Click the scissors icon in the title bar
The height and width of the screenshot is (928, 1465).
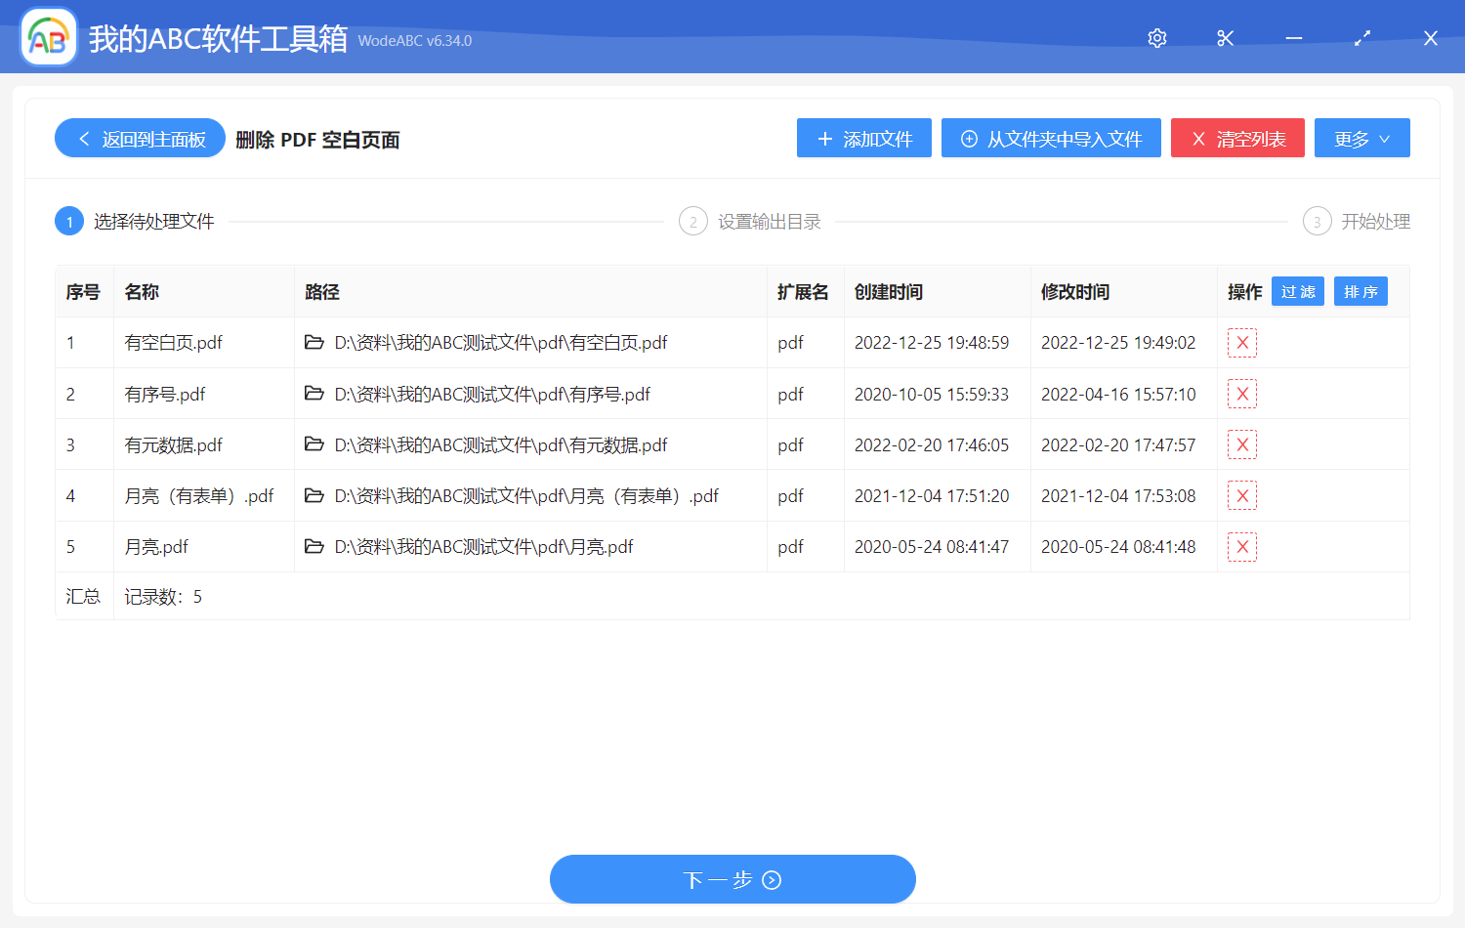pos(1225,38)
